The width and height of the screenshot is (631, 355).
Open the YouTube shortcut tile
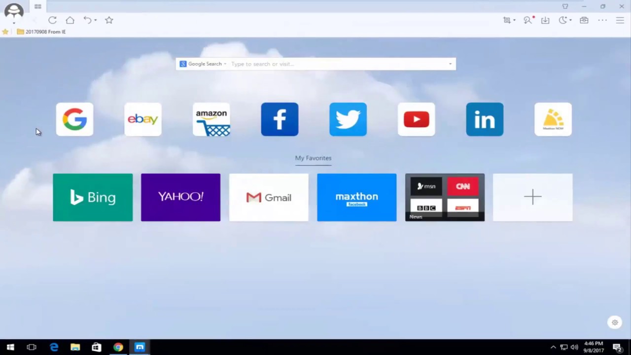click(417, 119)
